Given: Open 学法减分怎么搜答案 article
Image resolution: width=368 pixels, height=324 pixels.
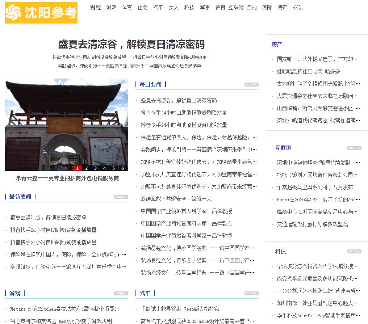Looking at the screenshot, I should [317, 266].
